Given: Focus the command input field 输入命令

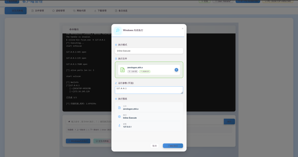Looking at the screenshot, I should [145, 122].
